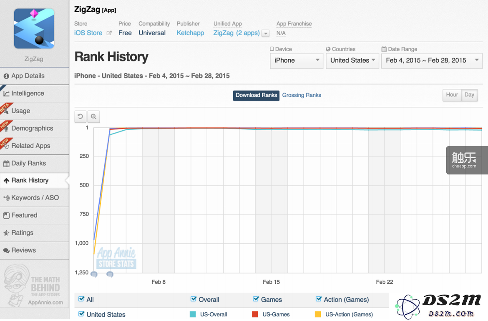Click the Math Behind the App Stores banner

[x=34, y=286]
